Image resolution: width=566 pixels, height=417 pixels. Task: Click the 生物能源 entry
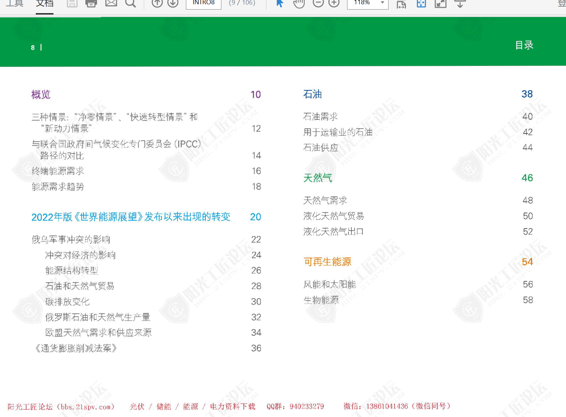[x=321, y=300]
